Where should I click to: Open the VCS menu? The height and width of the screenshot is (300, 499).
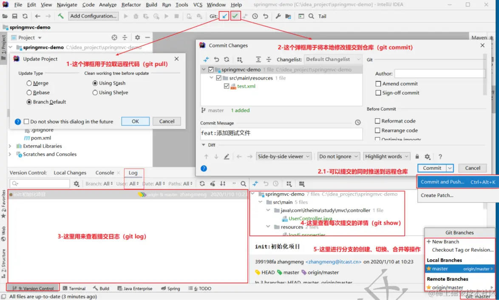(x=198, y=4)
